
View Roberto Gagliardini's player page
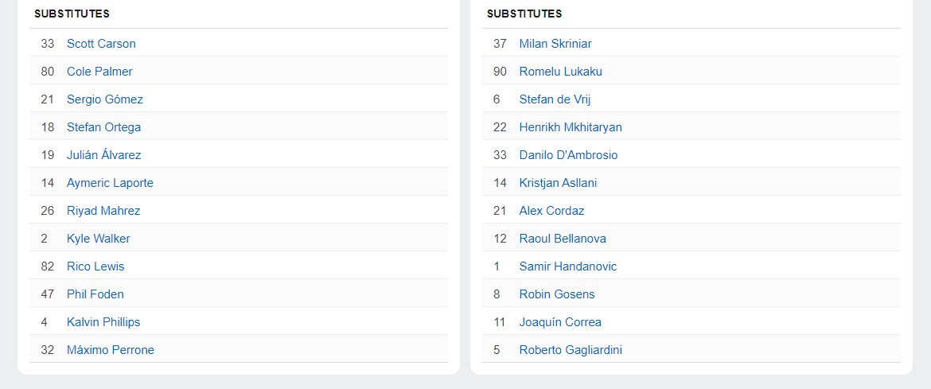[571, 350]
